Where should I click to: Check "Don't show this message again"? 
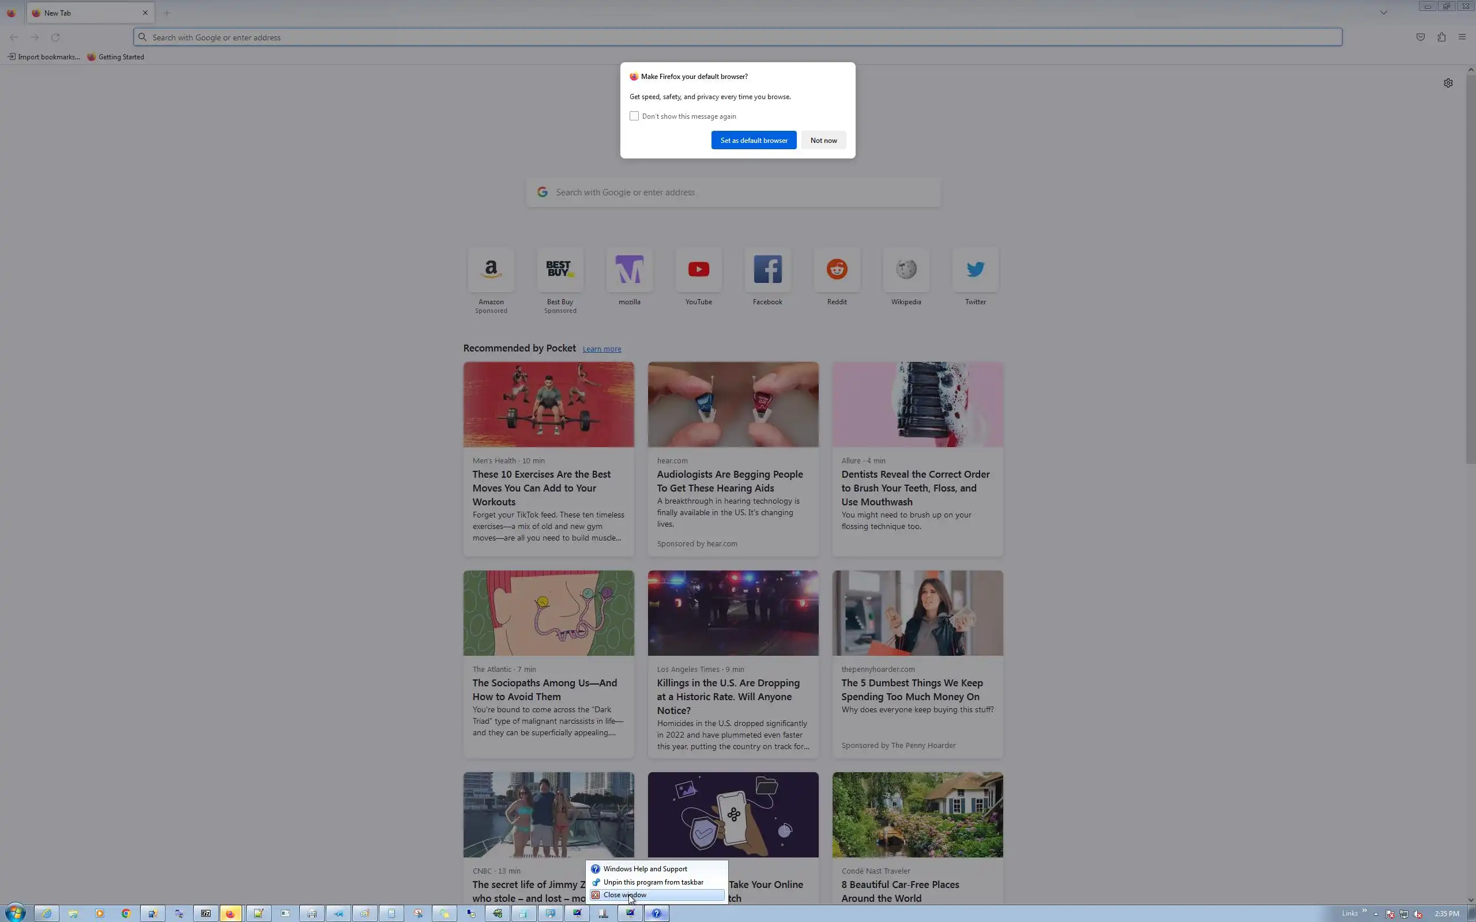click(x=634, y=116)
